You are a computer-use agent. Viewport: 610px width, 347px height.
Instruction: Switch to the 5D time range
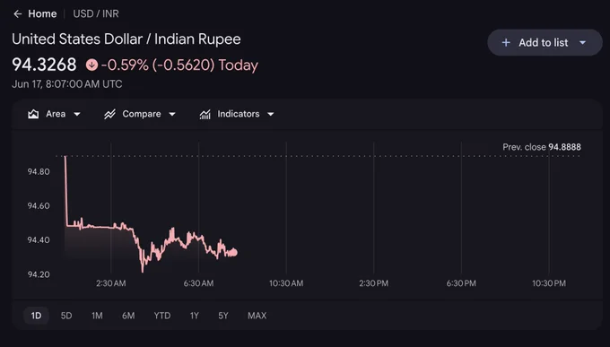(66, 316)
